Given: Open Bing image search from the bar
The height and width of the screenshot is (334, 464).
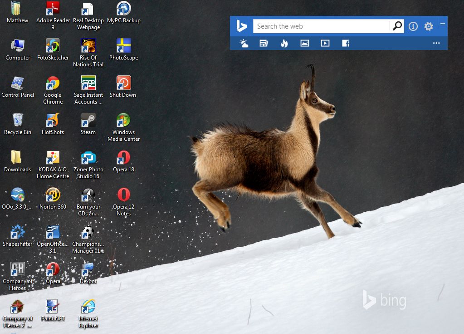Looking at the screenshot, I should [x=304, y=43].
